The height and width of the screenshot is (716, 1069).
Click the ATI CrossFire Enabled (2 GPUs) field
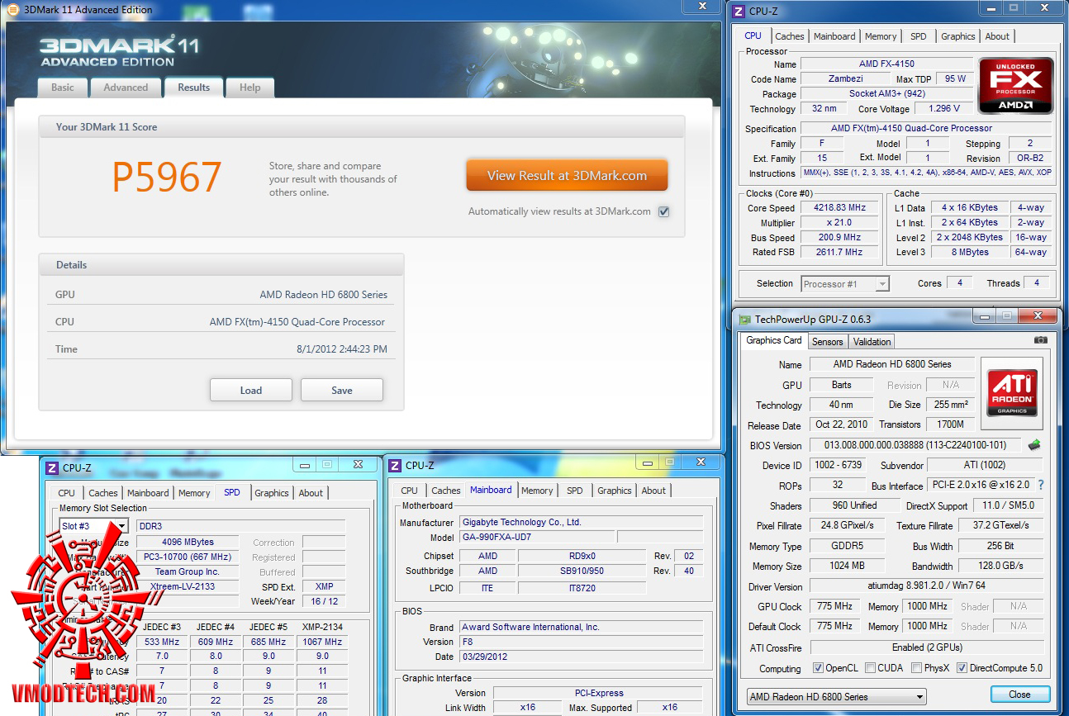coord(926,647)
